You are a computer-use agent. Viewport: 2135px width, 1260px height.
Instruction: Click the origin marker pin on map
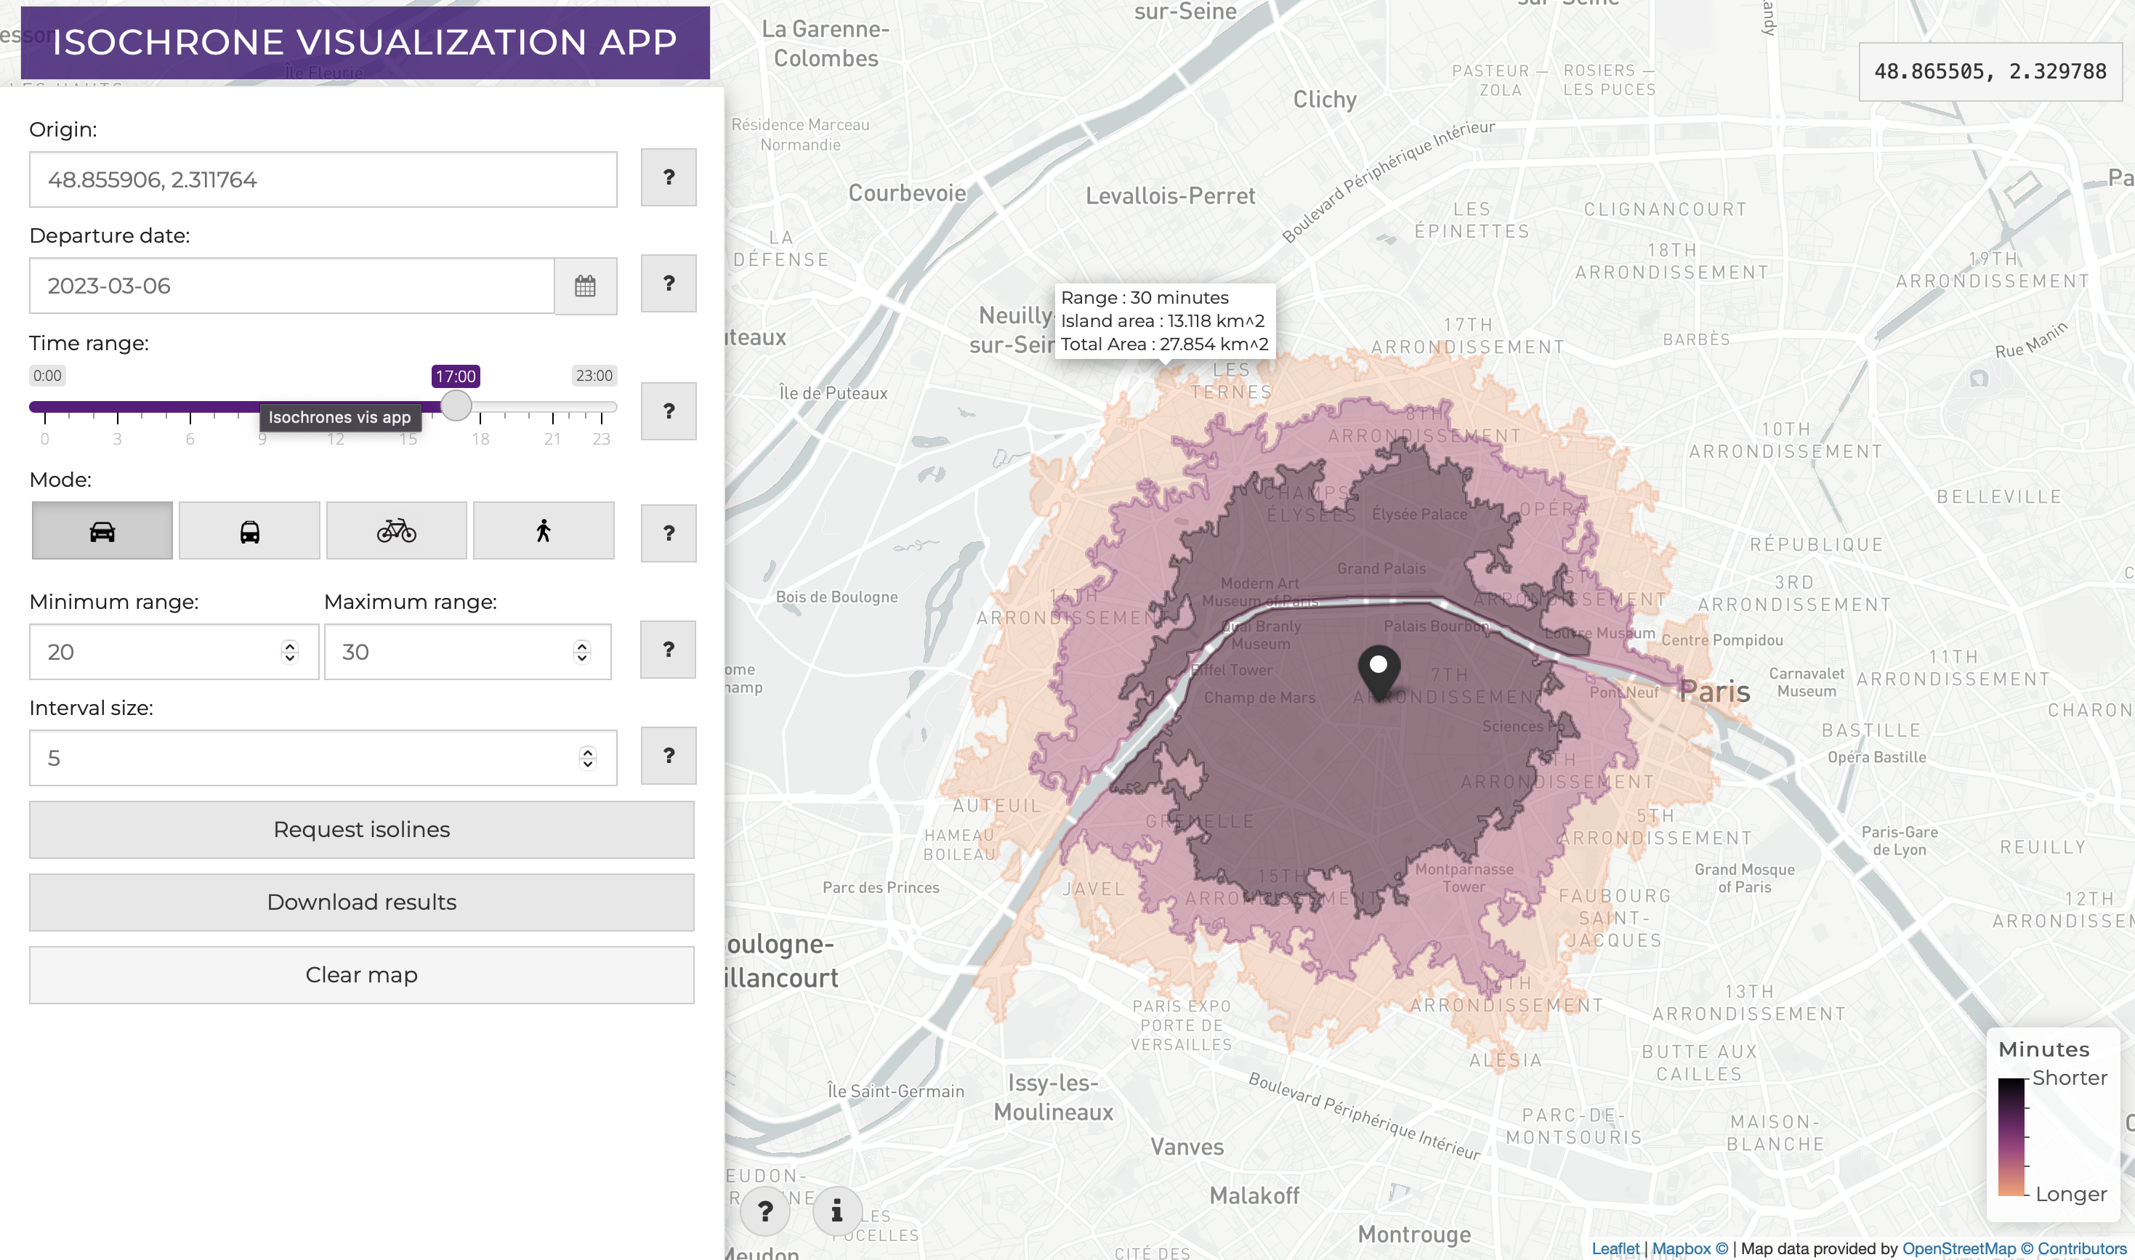(1379, 672)
